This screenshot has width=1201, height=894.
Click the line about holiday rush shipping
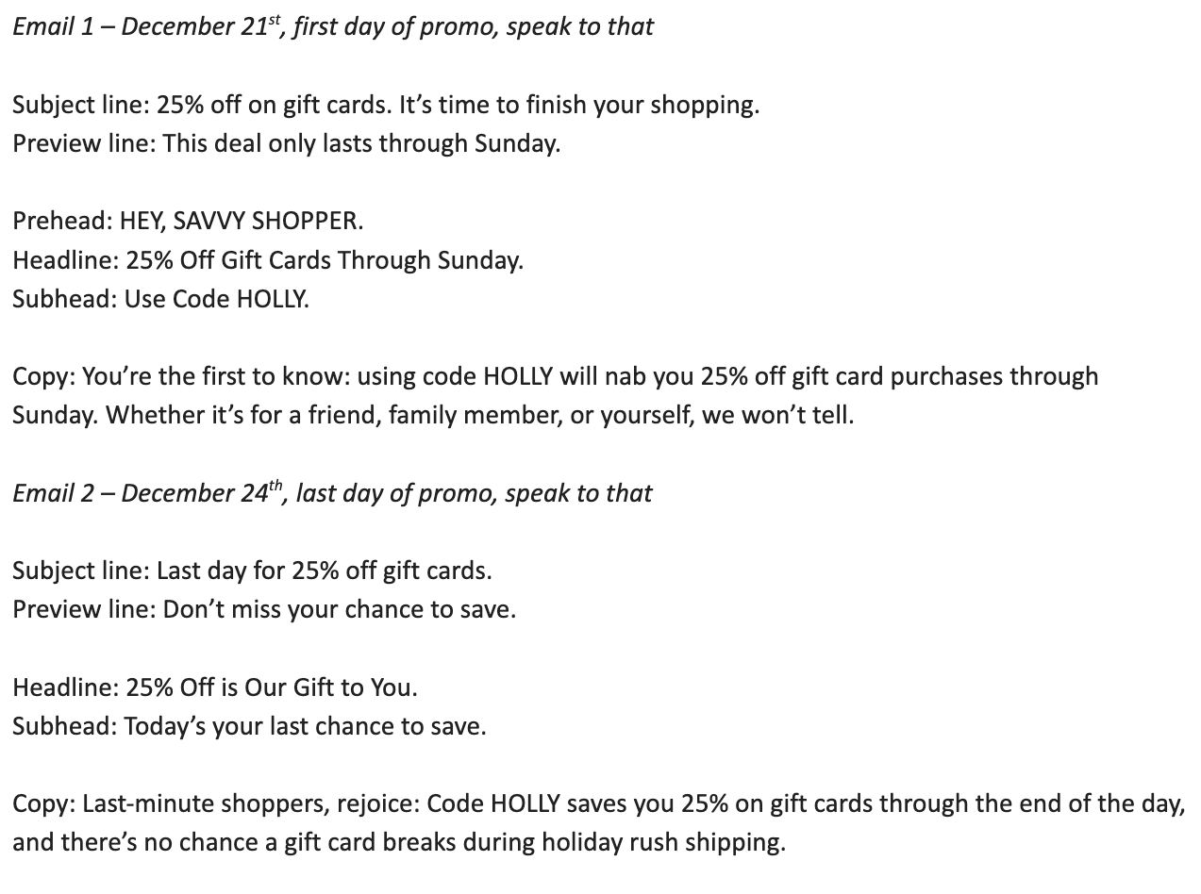(x=398, y=842)
